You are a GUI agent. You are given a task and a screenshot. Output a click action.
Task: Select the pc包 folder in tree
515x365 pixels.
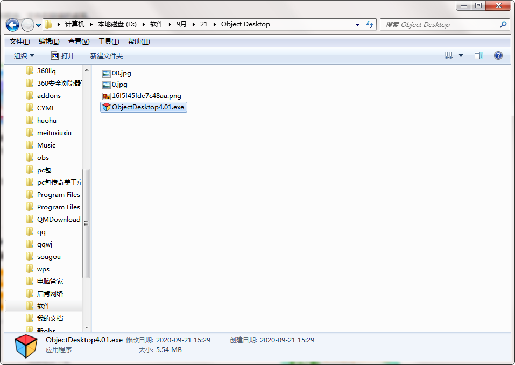tap(44, 170)
